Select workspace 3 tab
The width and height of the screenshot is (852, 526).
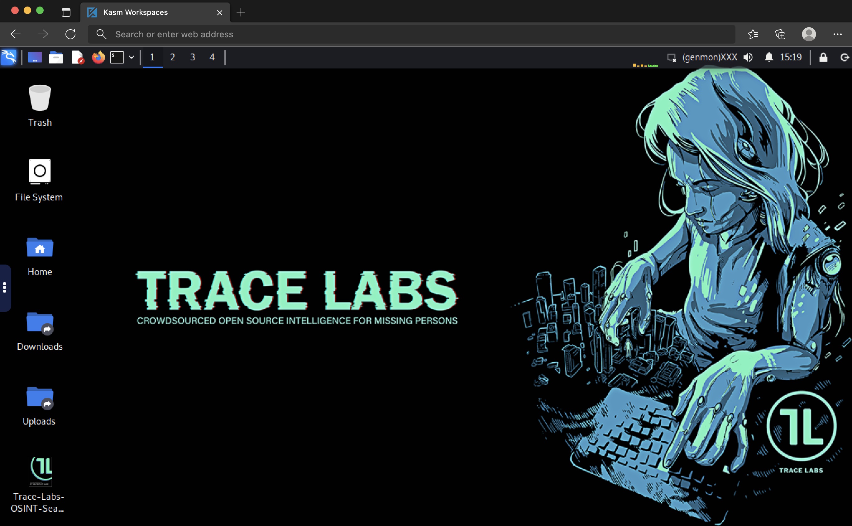click(x=192, y=57)
